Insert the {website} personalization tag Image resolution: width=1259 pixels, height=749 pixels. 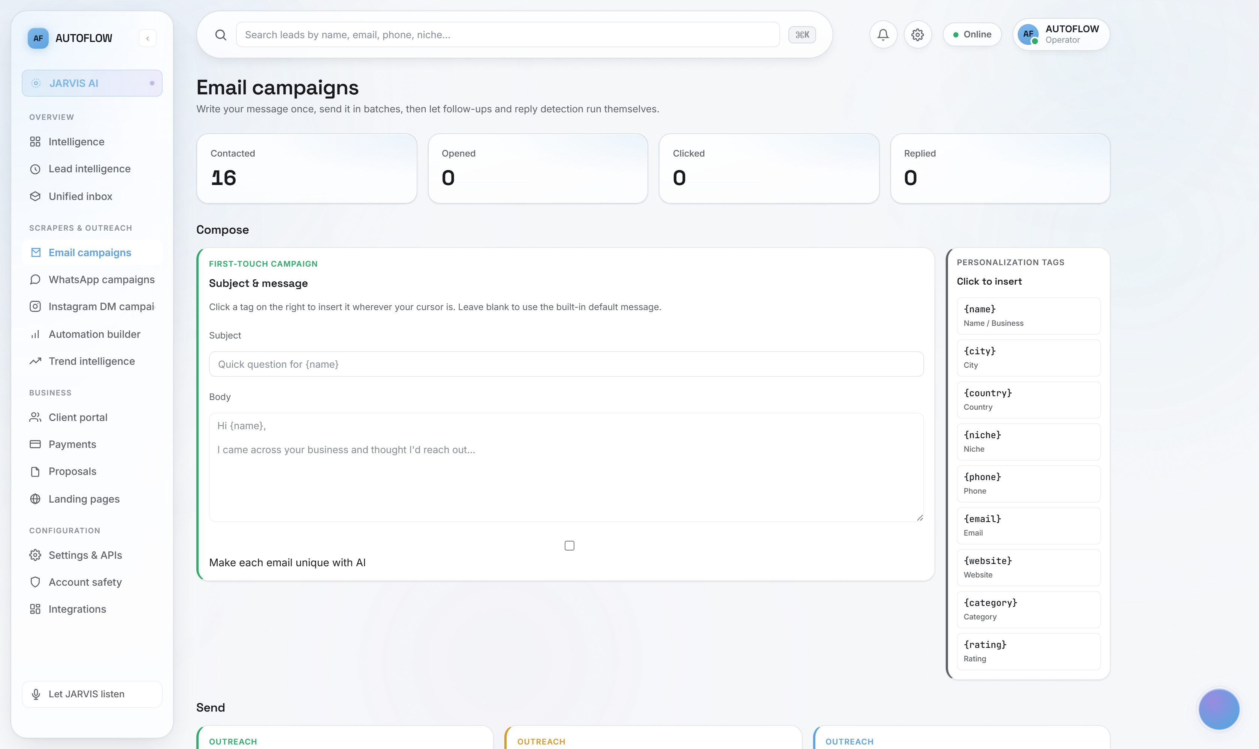click(x=1028, y=567)
